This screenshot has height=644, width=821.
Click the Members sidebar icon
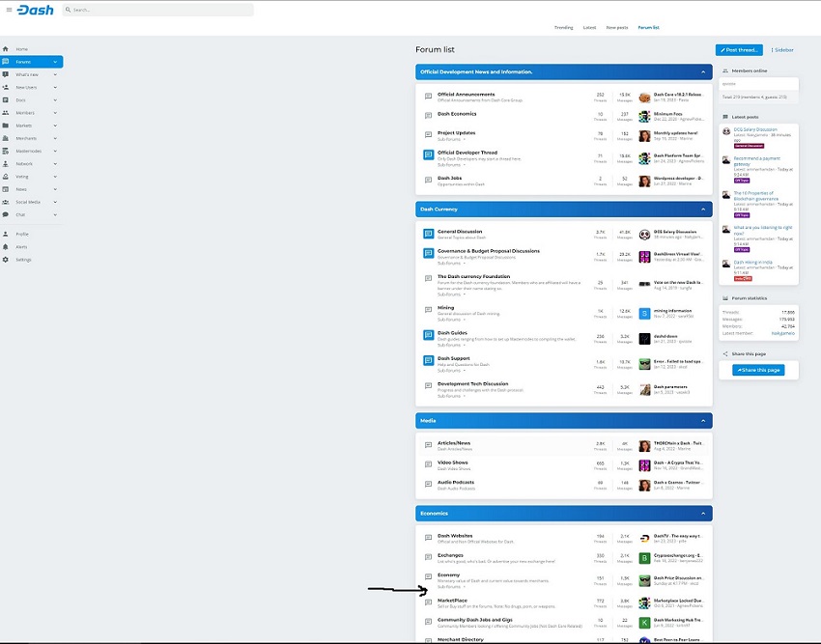tap(5, 113)
